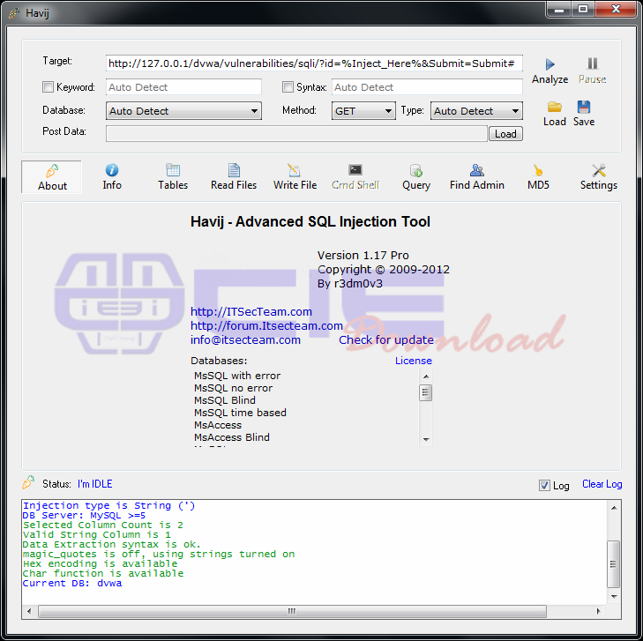Open the http://ITSecTeam.com link

pos(251,311)
